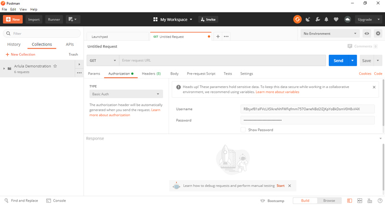
Task: Click the Invite button
Action: (208, 19)
